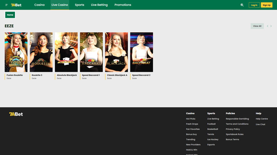Open Esports footer link
This screenshot has height=155, width=277.
211,145
